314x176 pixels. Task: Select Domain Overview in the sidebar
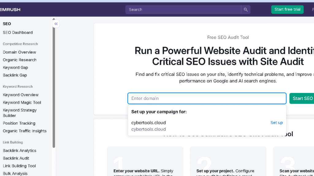[x=19, y=52]
